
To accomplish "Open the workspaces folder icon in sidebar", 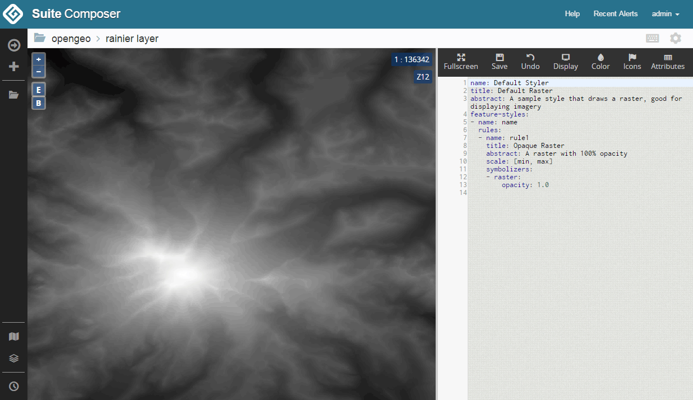I will pyautogui.click(x=14, y=95).
